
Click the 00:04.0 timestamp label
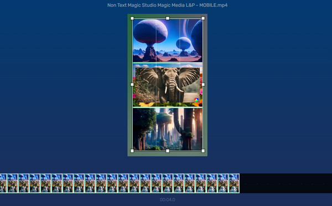(x=168, y=200)
